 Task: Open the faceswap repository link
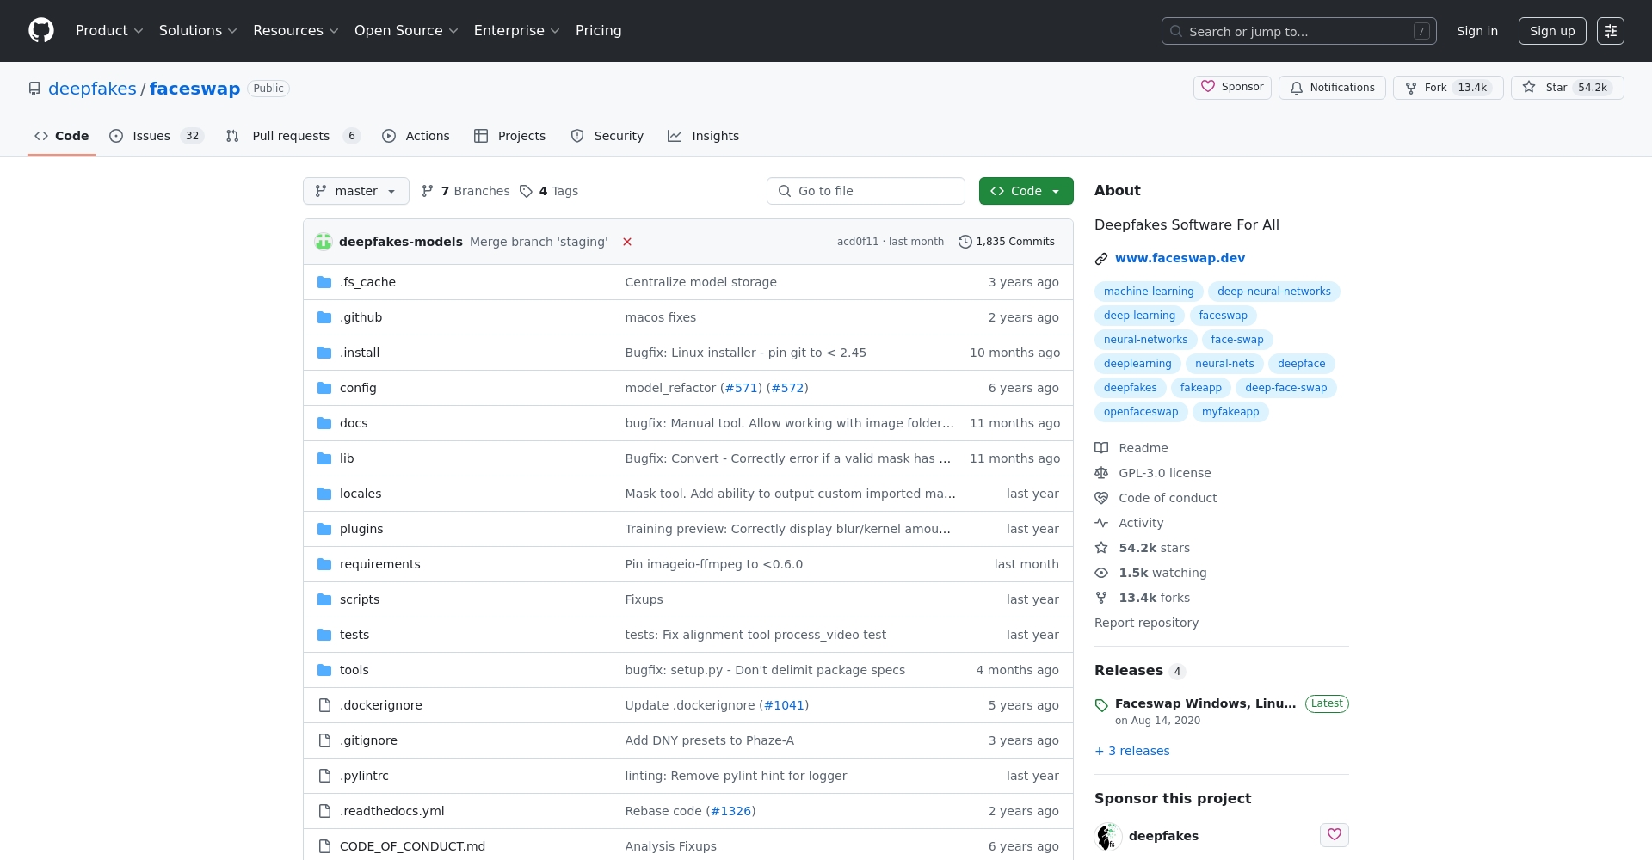click(194, 89)
